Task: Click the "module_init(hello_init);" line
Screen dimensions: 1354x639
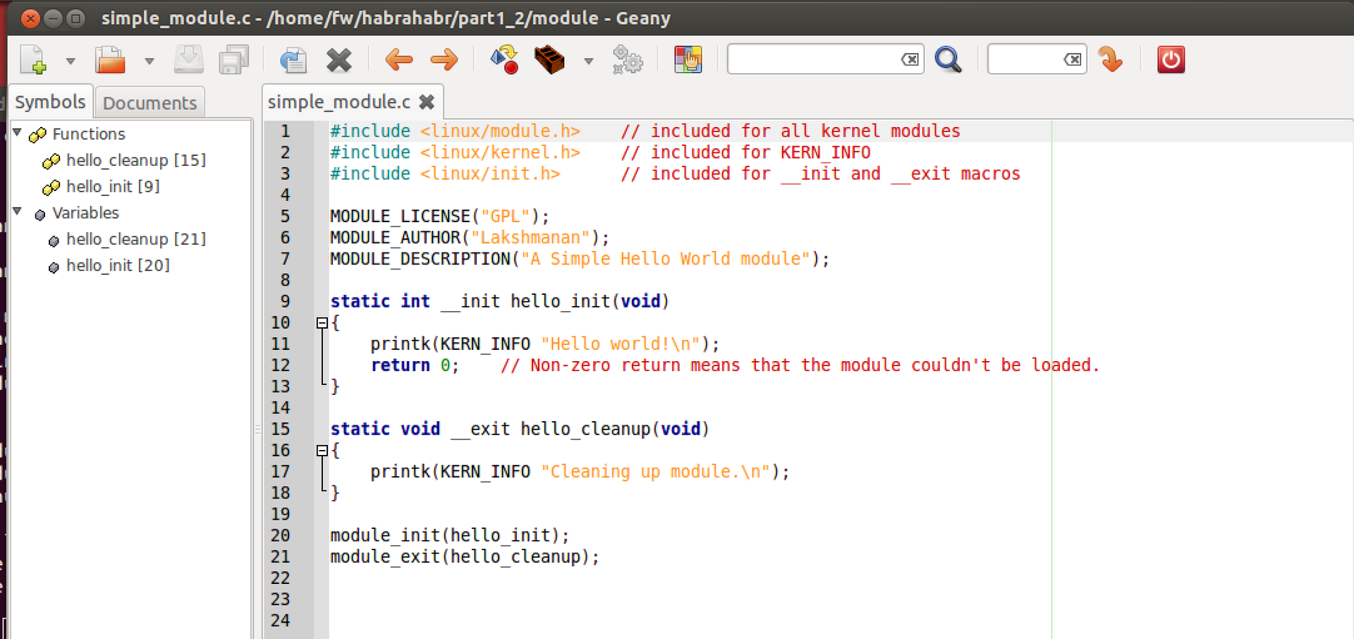Action: click(450, 536)
